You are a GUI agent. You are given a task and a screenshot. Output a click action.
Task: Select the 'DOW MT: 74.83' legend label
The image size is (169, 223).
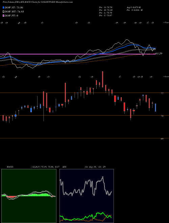pos(14,12)
